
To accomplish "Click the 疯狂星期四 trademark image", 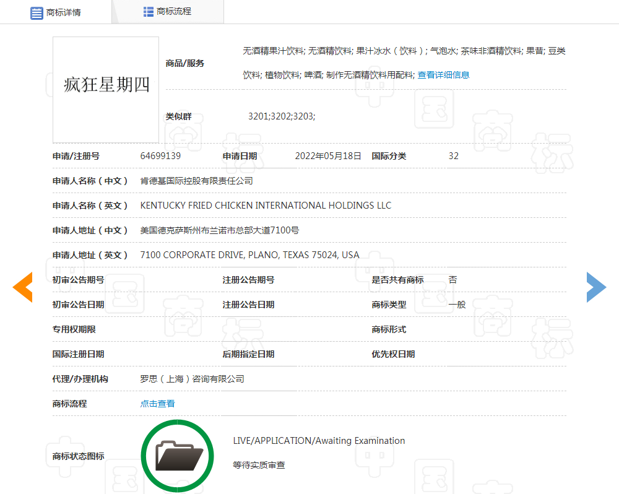I will click(x=106, y=90).
